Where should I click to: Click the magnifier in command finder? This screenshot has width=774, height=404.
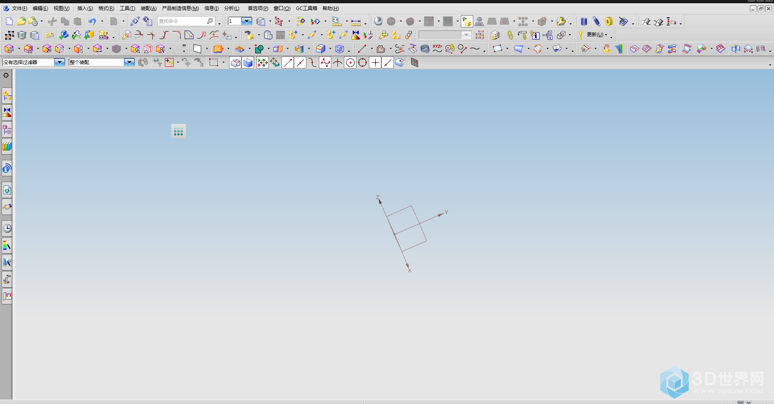click(210, 21)
